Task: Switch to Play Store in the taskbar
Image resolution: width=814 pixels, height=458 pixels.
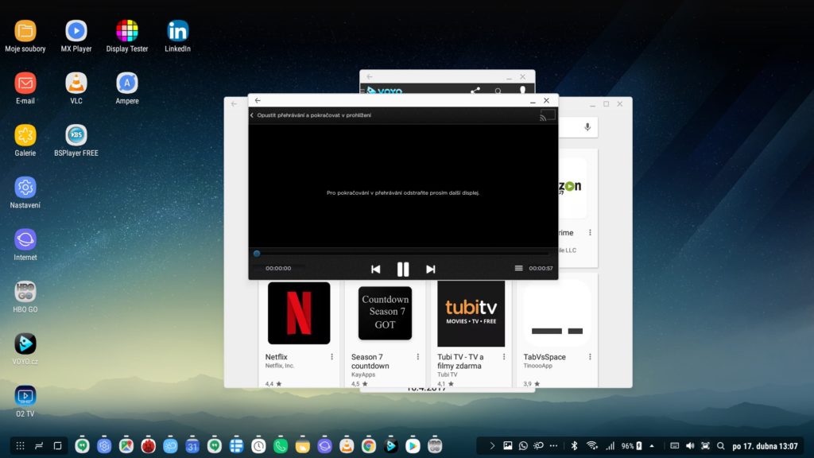Action: [413, 445]
